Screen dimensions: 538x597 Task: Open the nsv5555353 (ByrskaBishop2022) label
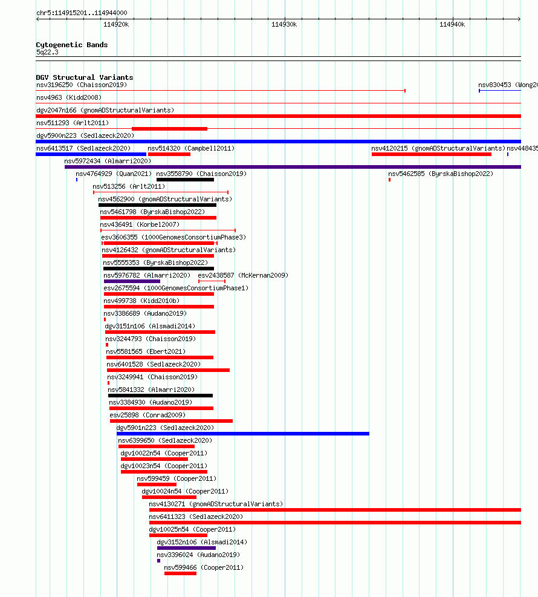pyautogui.click(x=155, y=263)
